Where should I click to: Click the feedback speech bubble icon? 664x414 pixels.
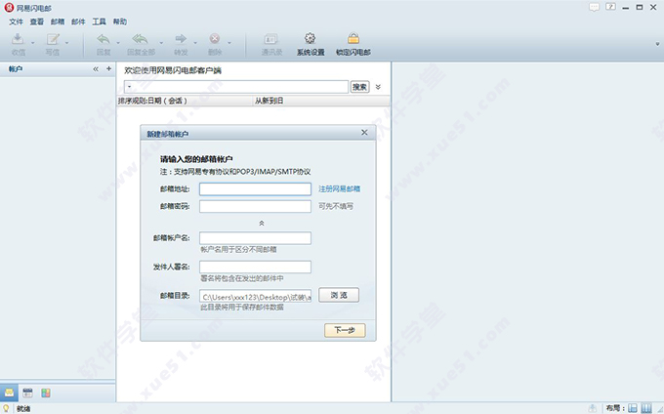[x=594, y=7]
